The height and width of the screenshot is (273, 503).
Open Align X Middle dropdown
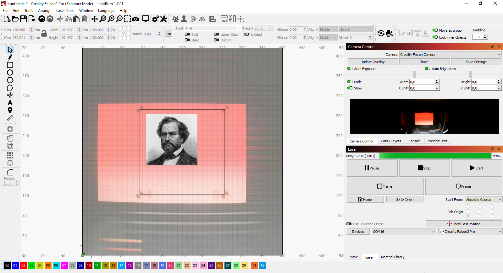[328, 29]
